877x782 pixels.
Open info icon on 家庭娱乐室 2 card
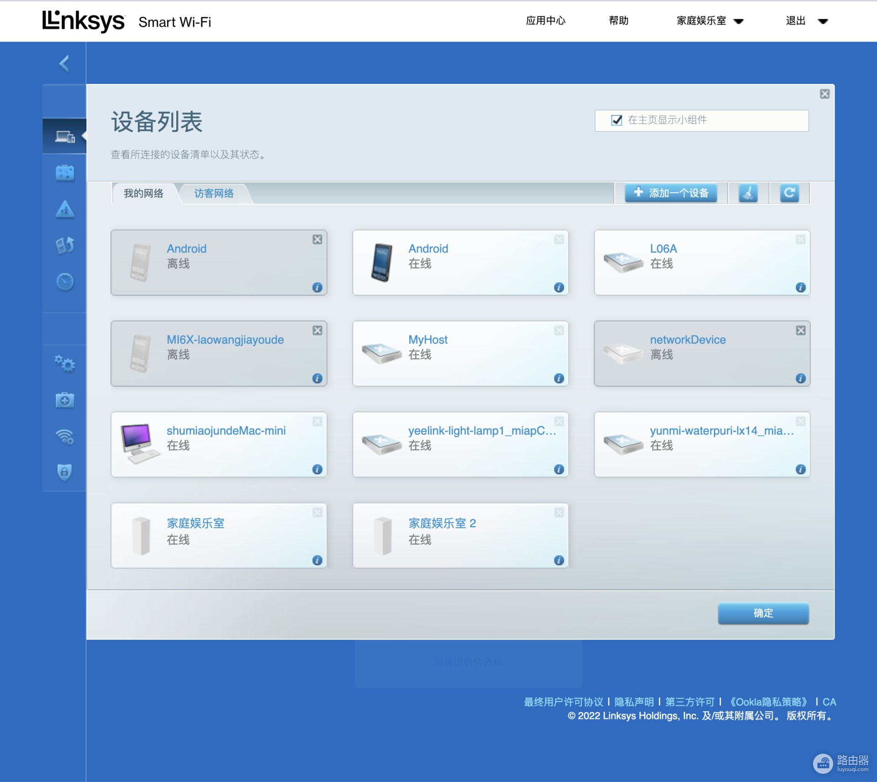[x=559, y=560]
